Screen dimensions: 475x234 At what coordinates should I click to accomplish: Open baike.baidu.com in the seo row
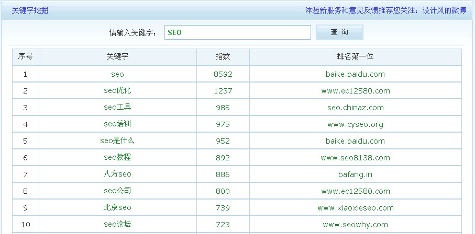coord(356,74)
